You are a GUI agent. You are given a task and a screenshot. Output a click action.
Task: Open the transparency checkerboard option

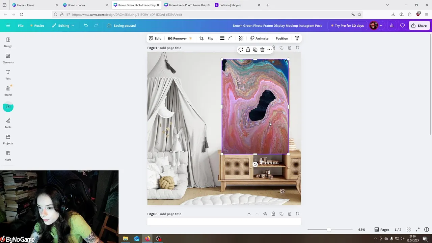(x=241, y=38)
